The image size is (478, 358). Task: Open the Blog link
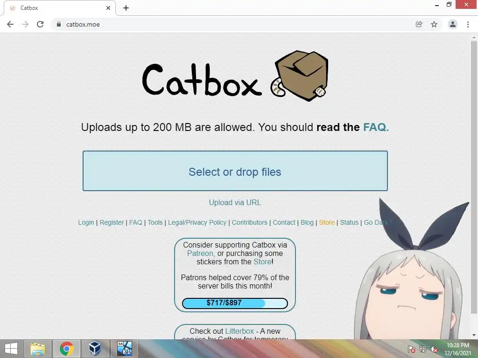[307, 222]
